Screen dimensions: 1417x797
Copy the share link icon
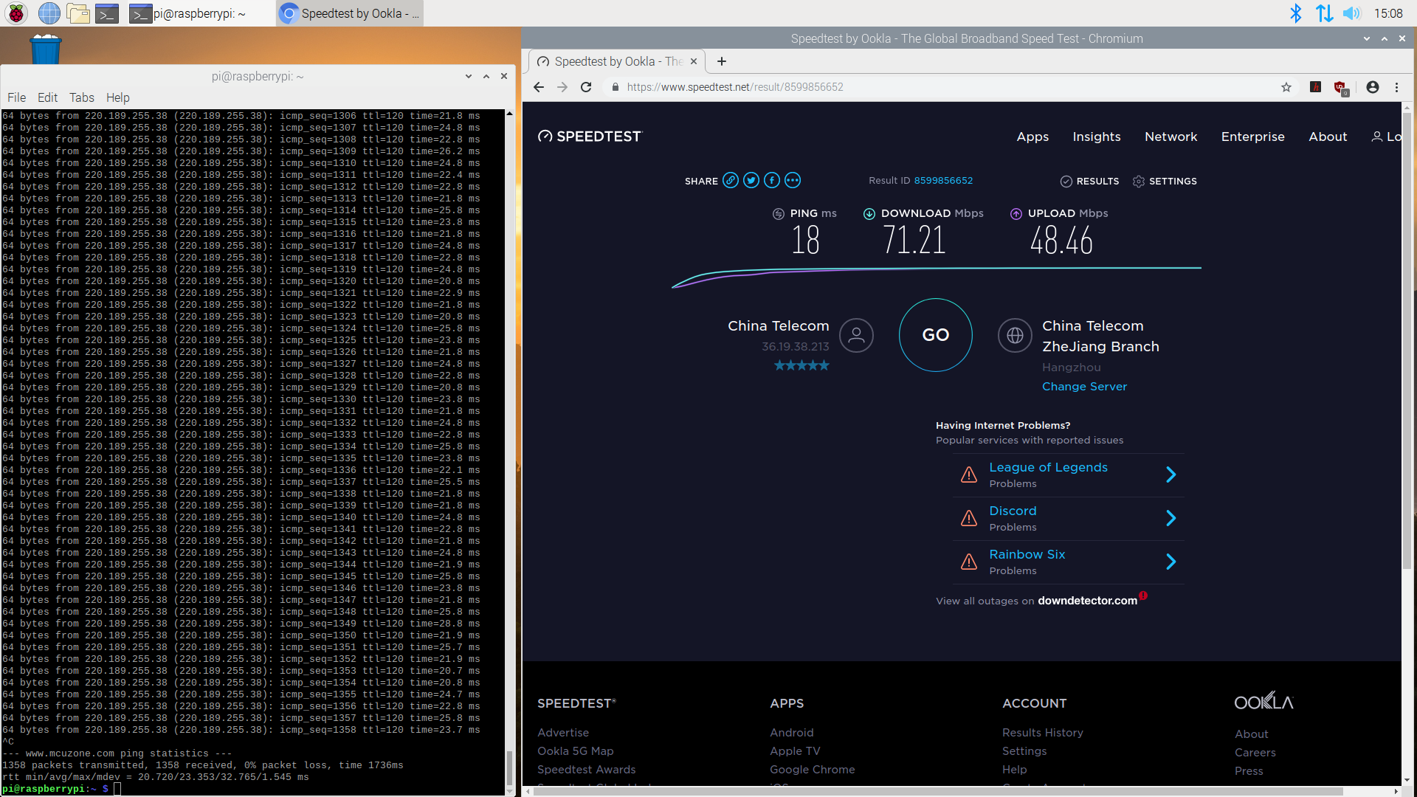731,180
